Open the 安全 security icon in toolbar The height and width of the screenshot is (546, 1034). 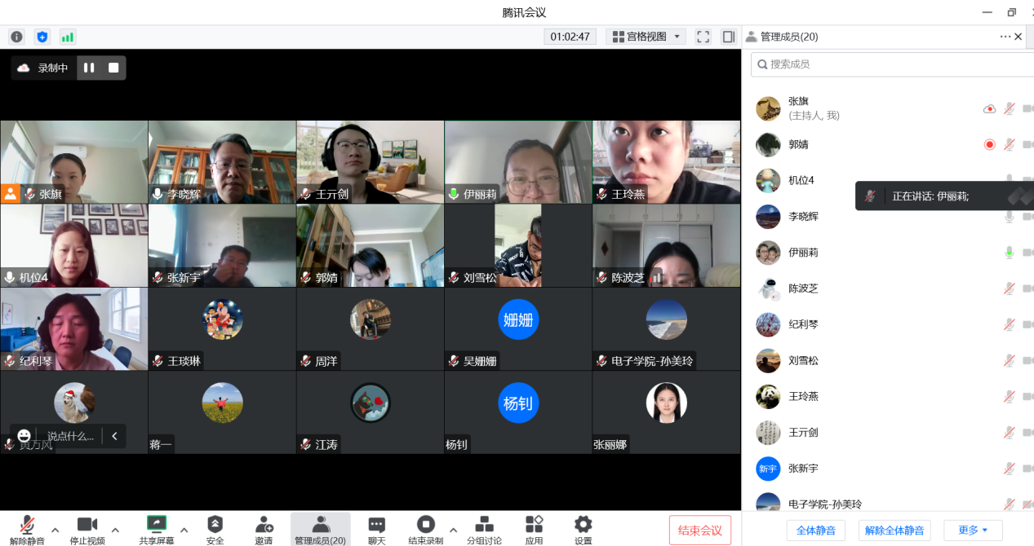click(x=215, y=529)
